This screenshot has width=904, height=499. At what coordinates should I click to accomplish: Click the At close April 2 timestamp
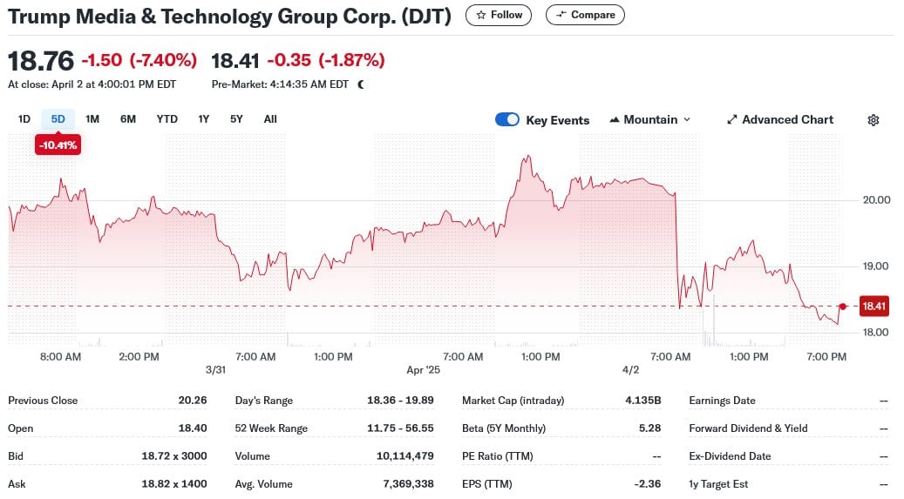tap(92, 84)
